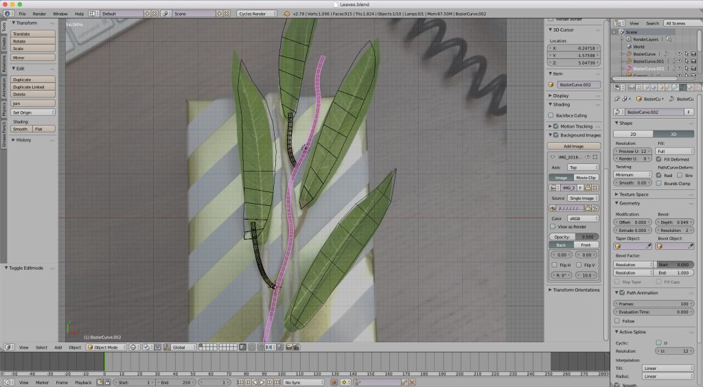Toggle renderability camera icon for BezierCurve
The width and height of the screenshot is (703, 387).
pos(693,54)
